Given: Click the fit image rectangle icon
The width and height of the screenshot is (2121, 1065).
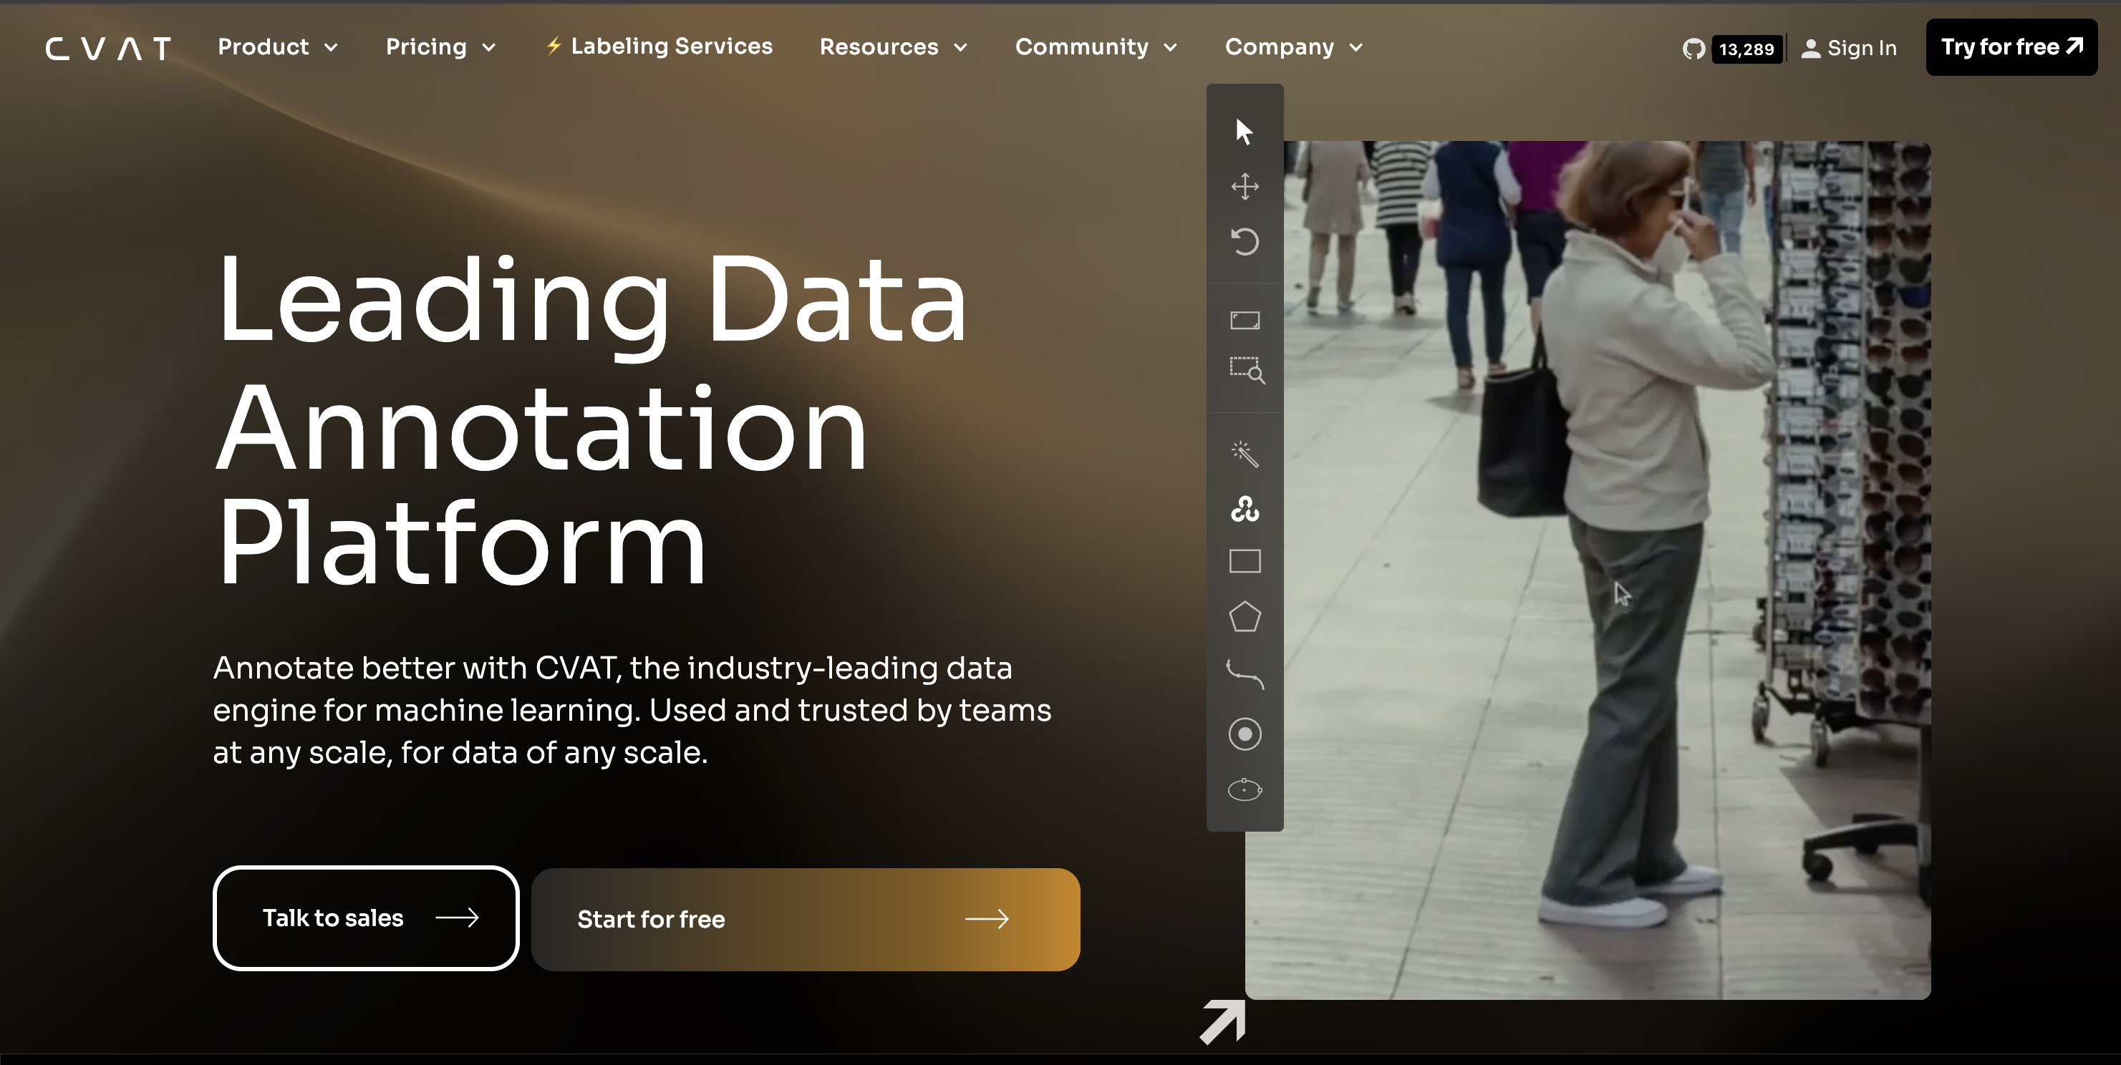Looking at the screenshot, I should tap(1244, 320).
